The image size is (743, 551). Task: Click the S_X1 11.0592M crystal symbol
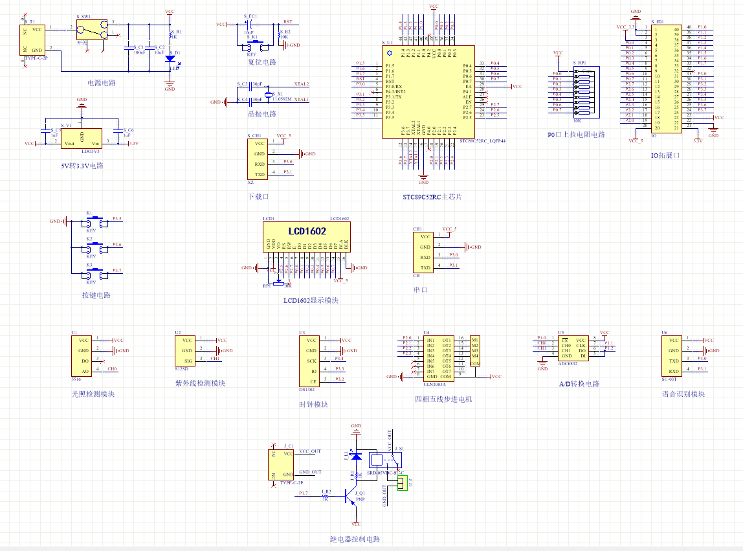click(268, 95)
